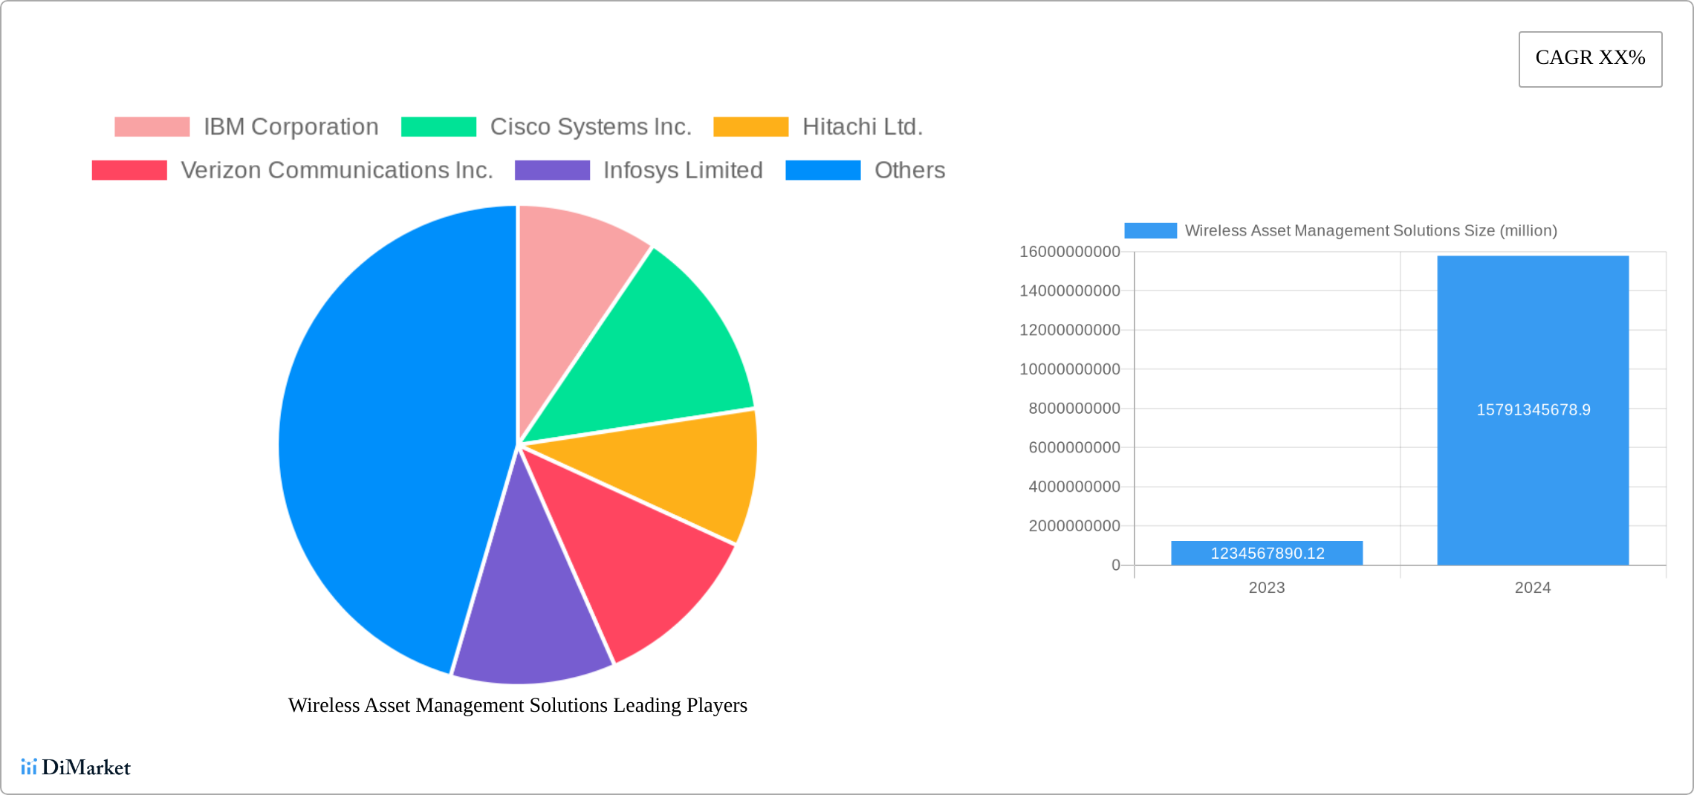Click the CAGR XX% box
The height and width of the screenshot is (795, 1694).
pos(1590,59)
